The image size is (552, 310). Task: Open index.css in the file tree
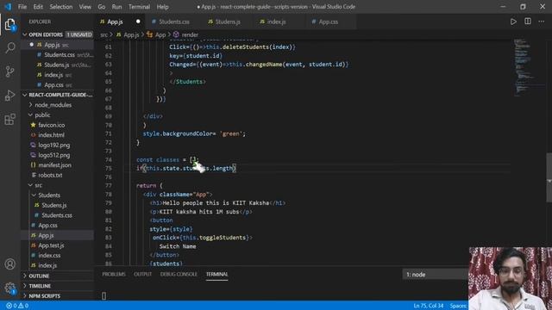pos(49,256)
